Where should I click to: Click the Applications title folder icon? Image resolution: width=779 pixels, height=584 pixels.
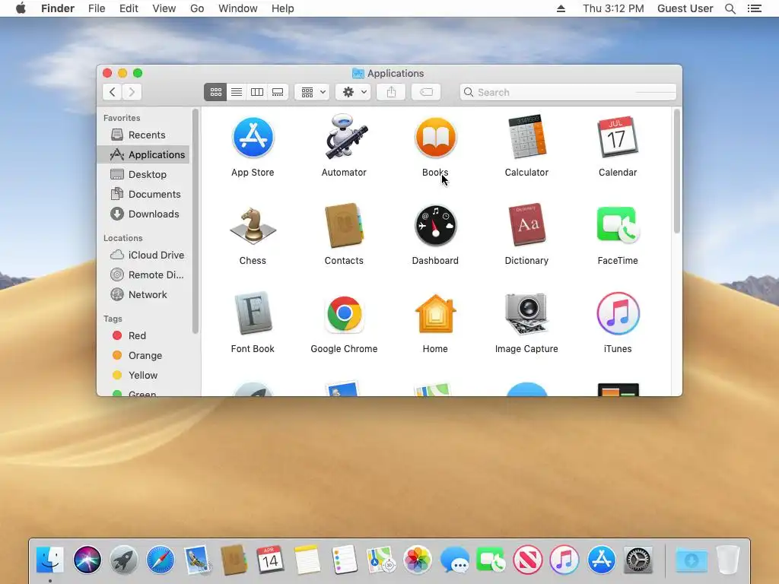click(x=358, y=74)
